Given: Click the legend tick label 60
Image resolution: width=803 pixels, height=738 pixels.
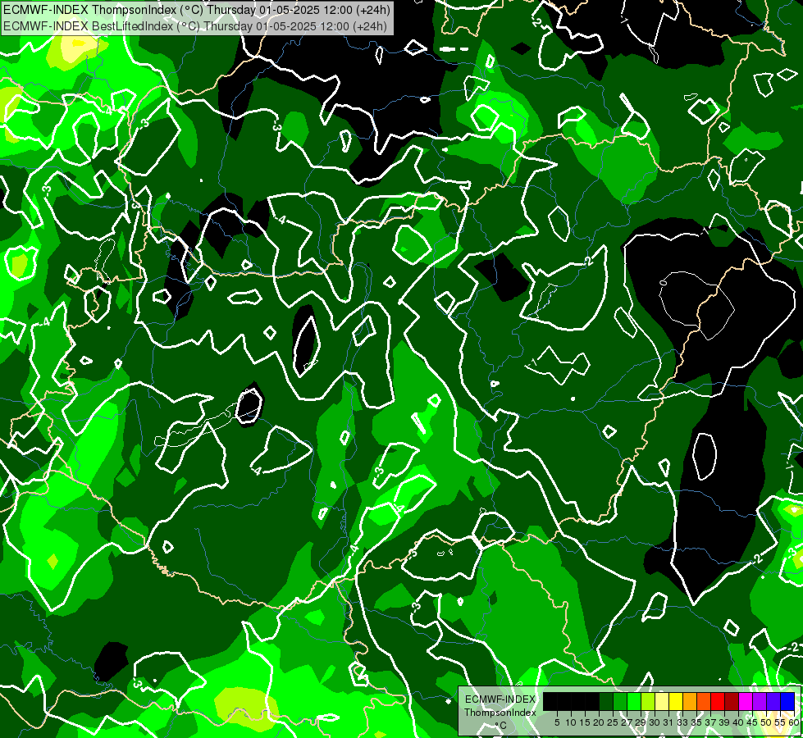Looking at the screenshot, I should tap(794, 722).
